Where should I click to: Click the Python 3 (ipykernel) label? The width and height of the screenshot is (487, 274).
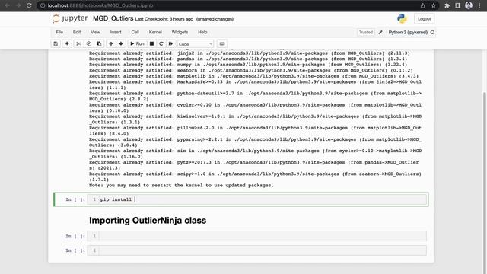[408, 32]
